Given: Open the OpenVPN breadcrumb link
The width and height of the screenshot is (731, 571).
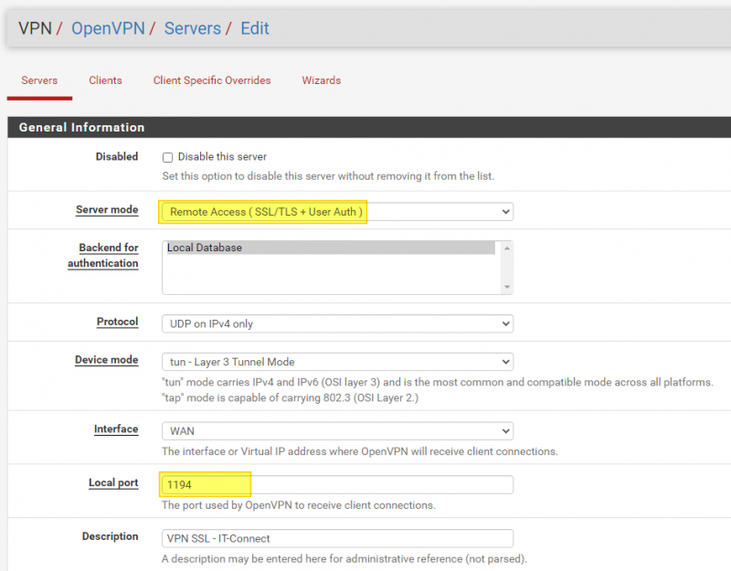Looking at the screenshot, I should point(108,28).
